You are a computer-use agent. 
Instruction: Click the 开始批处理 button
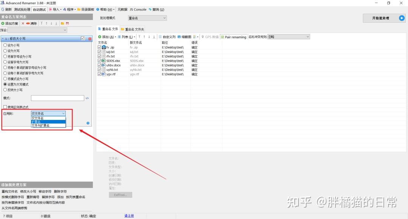(x=384, y=18)
